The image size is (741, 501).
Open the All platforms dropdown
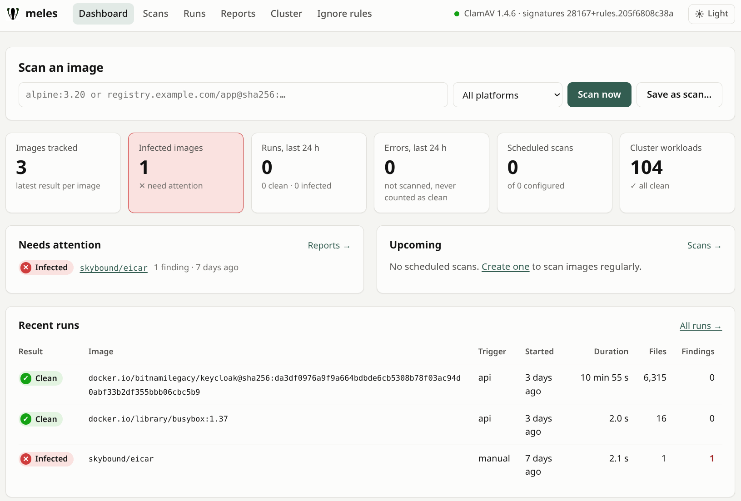click(507, 95)
